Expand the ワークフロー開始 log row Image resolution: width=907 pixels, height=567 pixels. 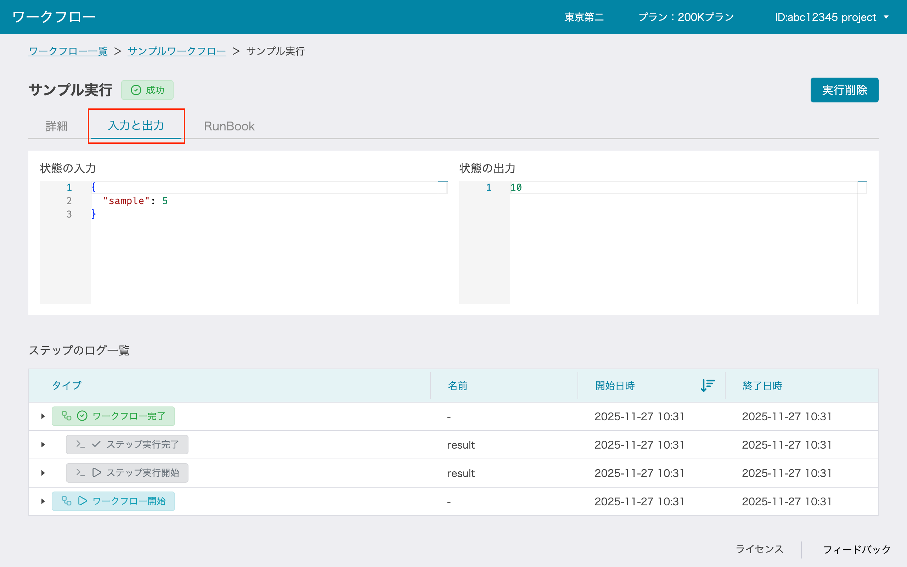[x=43, y=501]
